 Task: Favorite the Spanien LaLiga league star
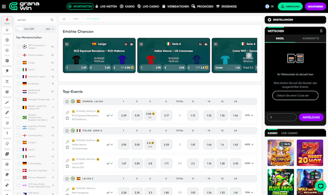(67, 101)
